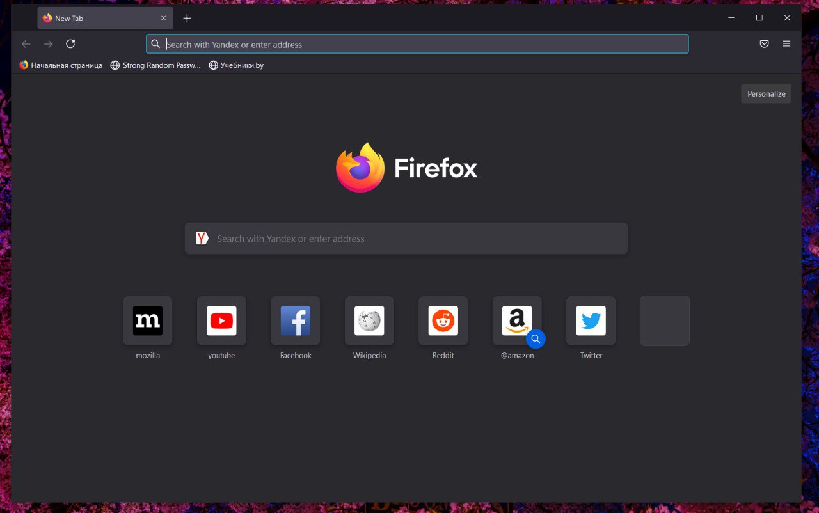Close the Firefox window
Screen dimensions: 819x513
click(787, 18)
